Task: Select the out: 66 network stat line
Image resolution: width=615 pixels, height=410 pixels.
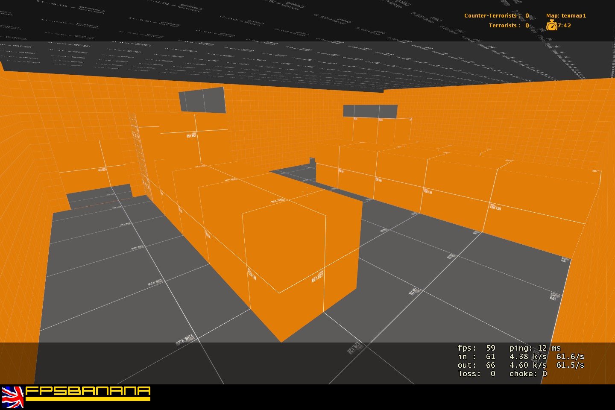Action: click(475, 365)
